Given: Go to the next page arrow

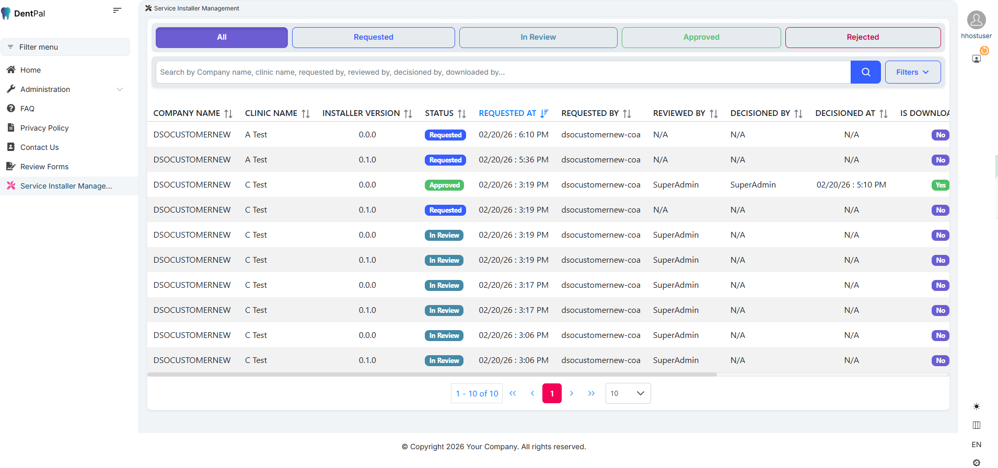Looking at the screenshot, I should (572, 393).
